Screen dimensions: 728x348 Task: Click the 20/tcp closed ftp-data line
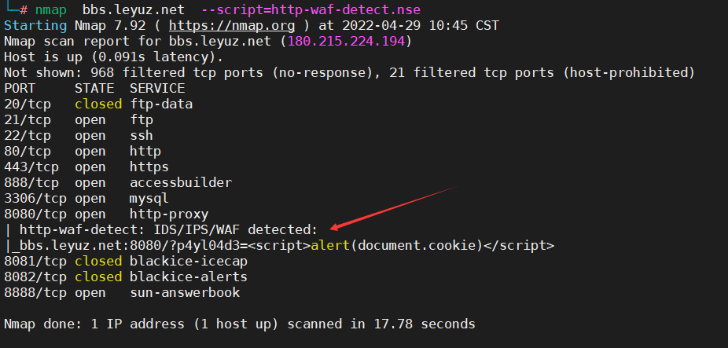click(x=98, y=104)
